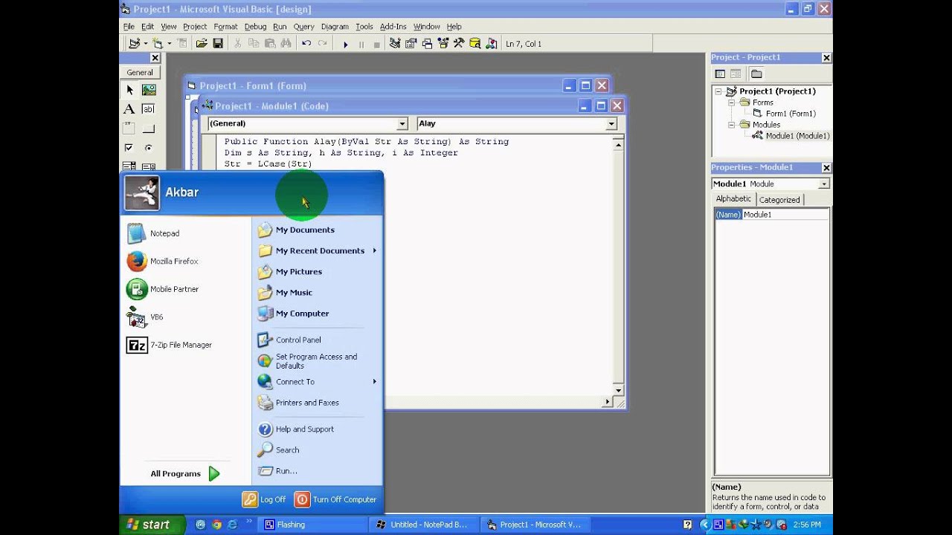Click the Undo toolbar icon
The image size is (952, 535).
(306, 44)
